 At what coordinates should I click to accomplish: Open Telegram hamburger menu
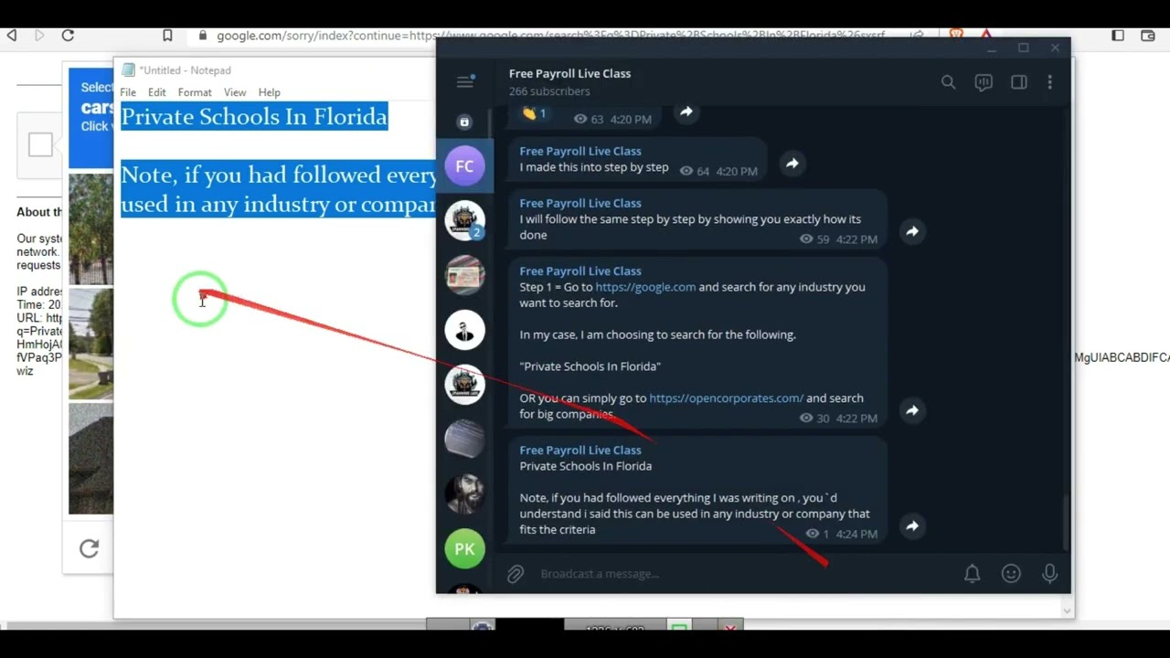(464, 82)
